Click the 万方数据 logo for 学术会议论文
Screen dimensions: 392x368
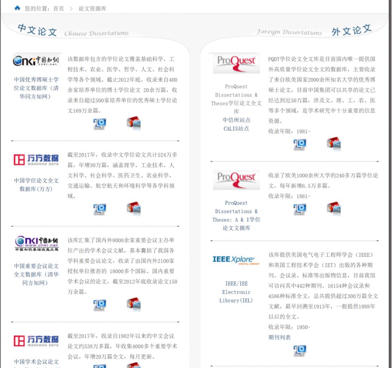[35, 340]
